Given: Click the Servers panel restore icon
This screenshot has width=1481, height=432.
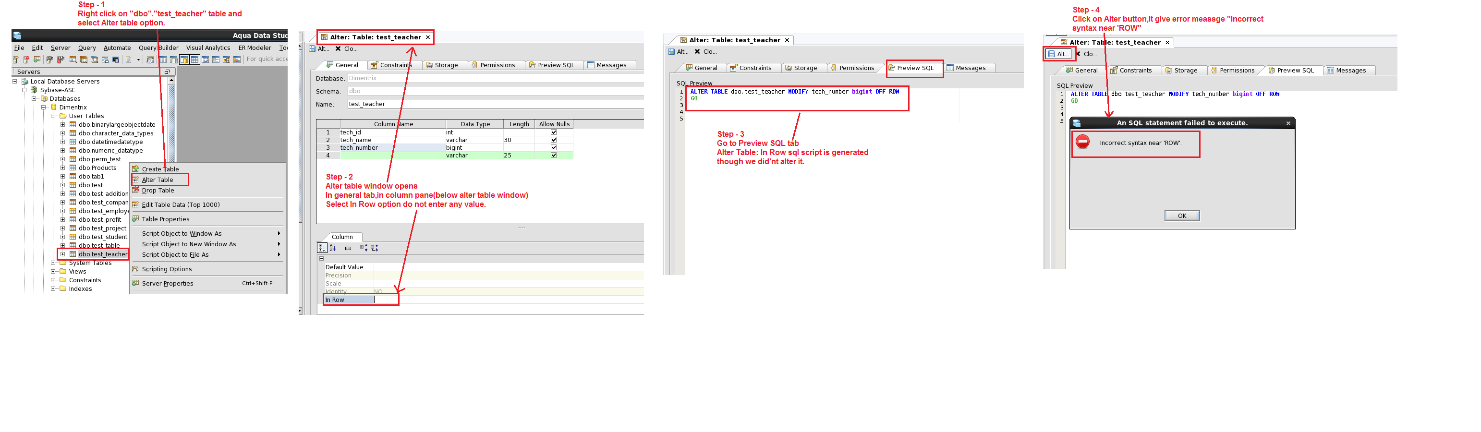Looking at the screenshot, I should [167, 72].
